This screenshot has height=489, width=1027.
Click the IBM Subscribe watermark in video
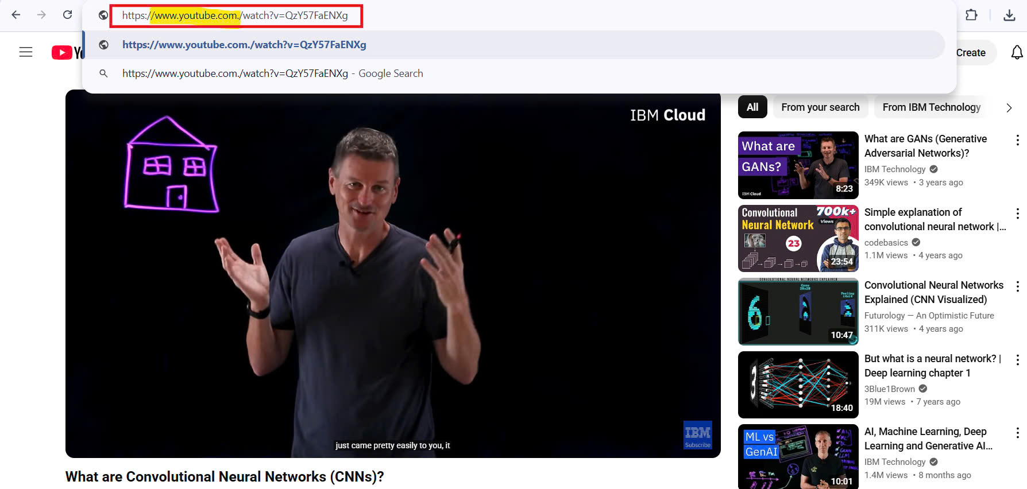click(x=697, y=435)
